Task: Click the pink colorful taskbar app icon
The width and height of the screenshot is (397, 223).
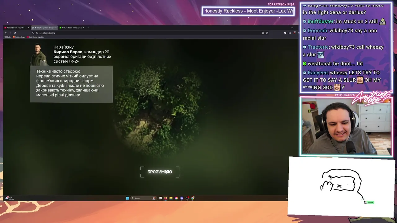Action: [x=176, y=198]
